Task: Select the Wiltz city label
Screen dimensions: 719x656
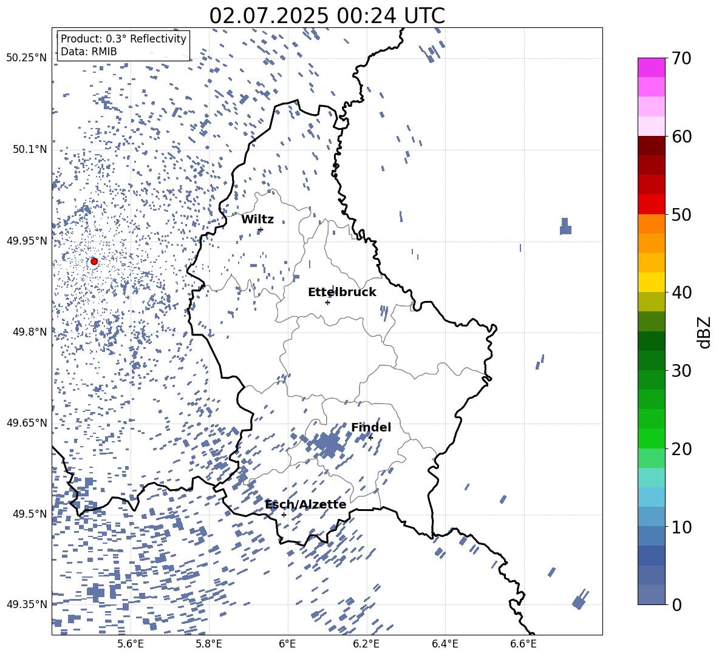Action: [x=257, y=220]
